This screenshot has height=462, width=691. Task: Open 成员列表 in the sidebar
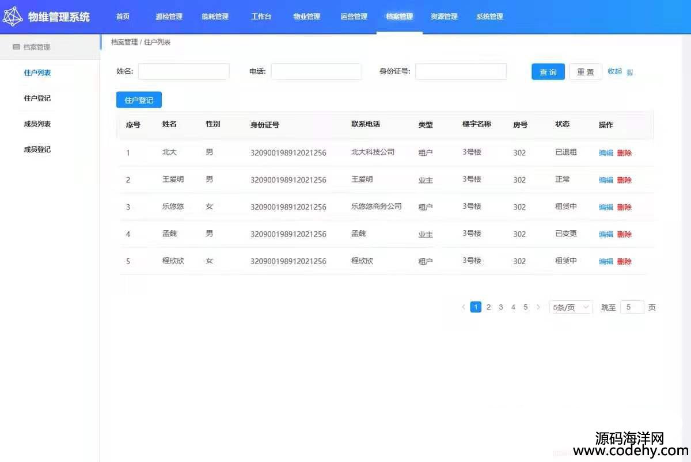click(x=37, y=124)
